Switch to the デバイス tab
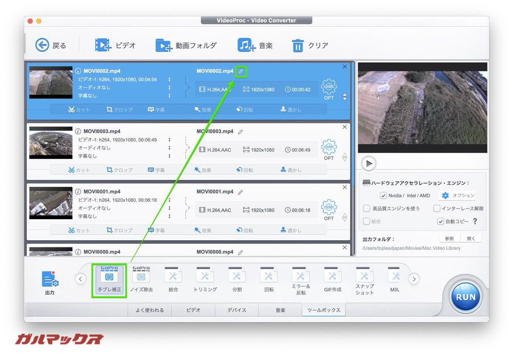Image resolution: width=513 pixels, height=354 pixels. coord(236,310)
